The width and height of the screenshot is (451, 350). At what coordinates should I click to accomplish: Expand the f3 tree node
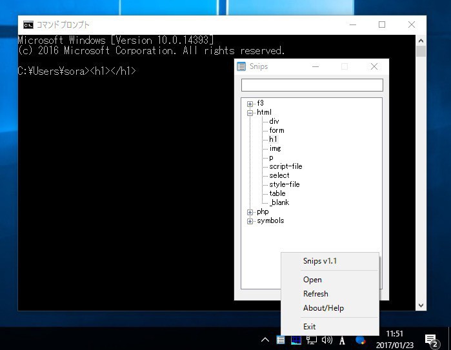pyautogui.click(x=250, y=104)
